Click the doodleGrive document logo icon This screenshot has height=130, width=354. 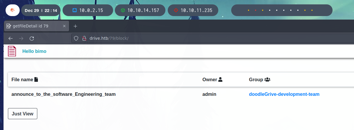coord(12,51)
